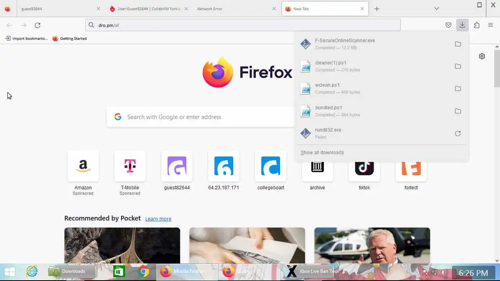
Task: Open Windows Store from taskbar
Action: 119,271
